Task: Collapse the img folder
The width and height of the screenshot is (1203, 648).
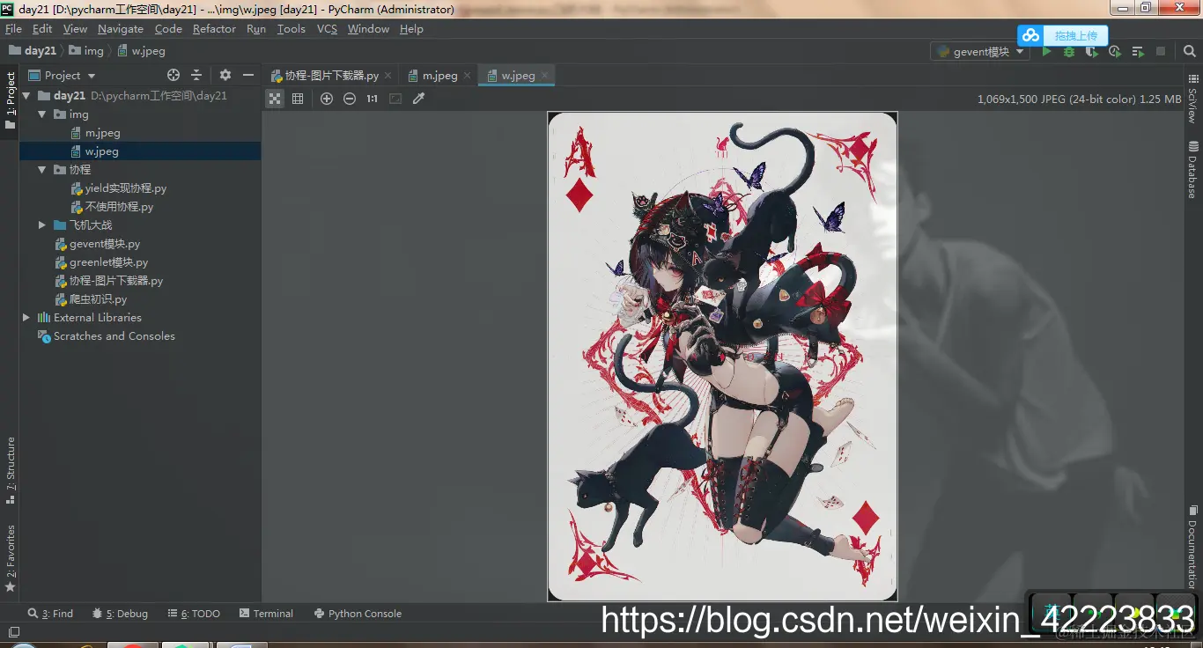Action: coord(41,114)
